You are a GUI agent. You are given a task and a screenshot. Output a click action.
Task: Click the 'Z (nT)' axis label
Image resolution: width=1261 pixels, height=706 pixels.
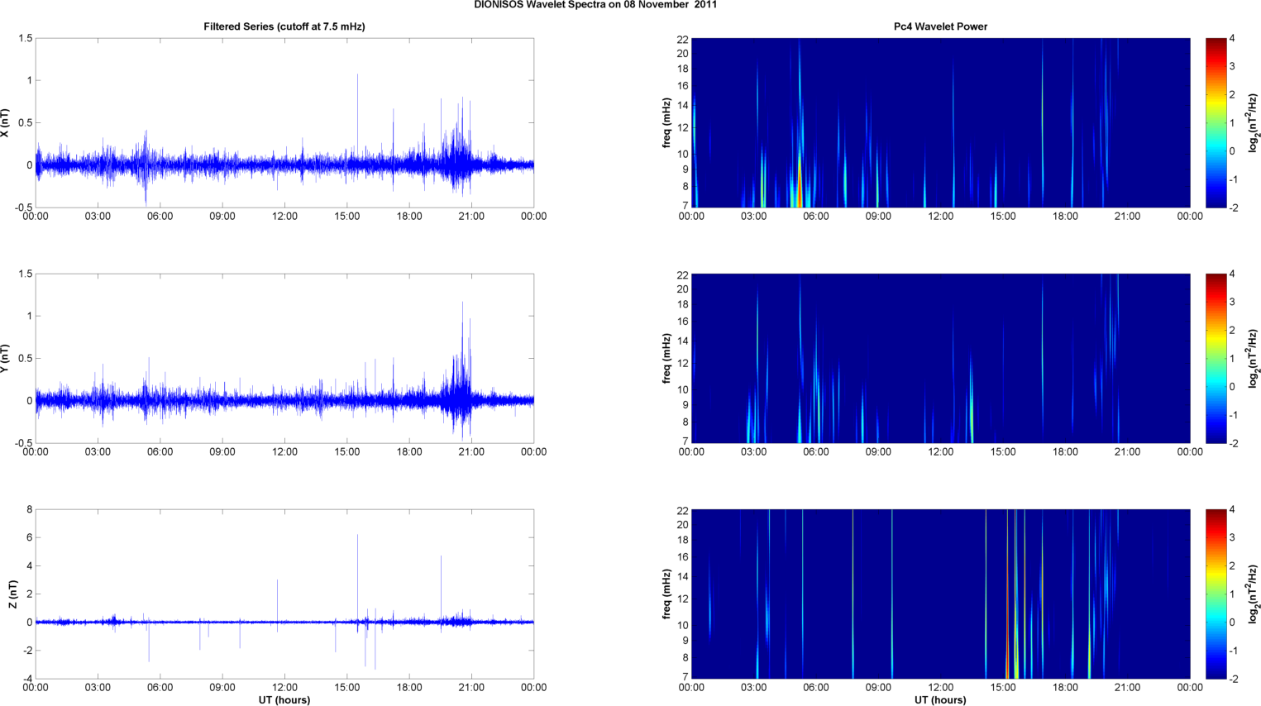tap(12, 594)
